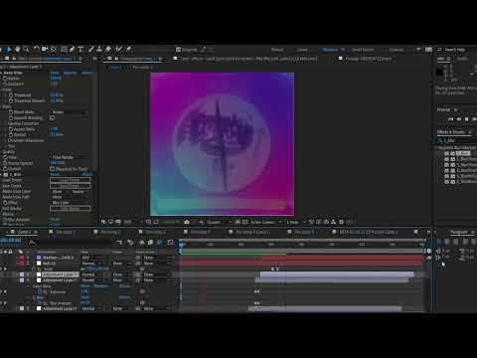Select the Rotation tool
This screenshot has height=358, width=477.
point(36,50)
